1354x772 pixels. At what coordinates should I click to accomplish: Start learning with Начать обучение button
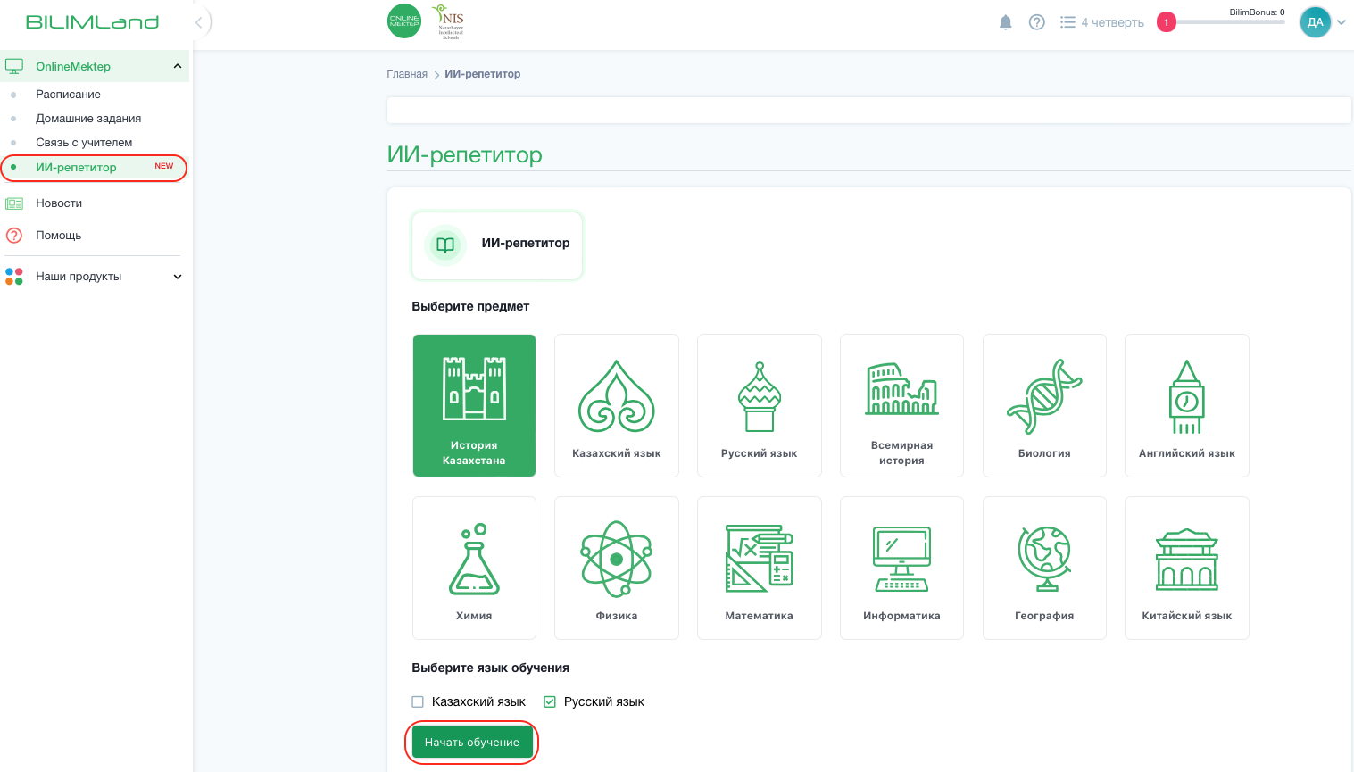click(472, 743)
